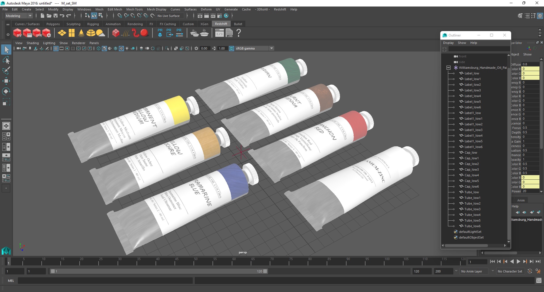Open Redshift render settings cube with gear

click(x=47, y=33)
